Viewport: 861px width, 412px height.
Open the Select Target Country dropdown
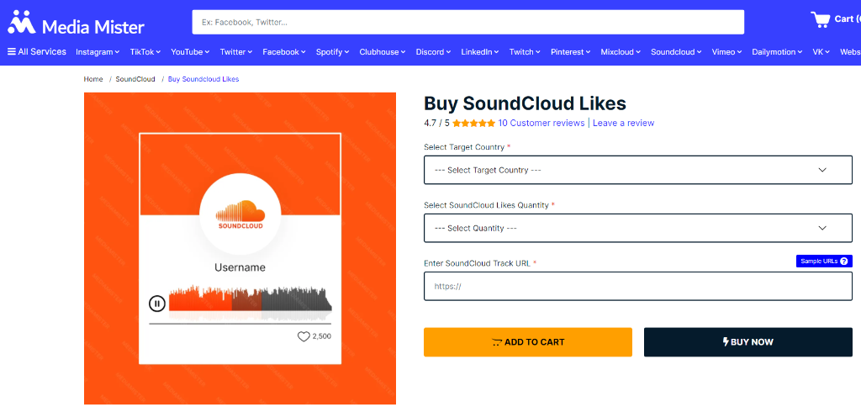click(638, 170)
